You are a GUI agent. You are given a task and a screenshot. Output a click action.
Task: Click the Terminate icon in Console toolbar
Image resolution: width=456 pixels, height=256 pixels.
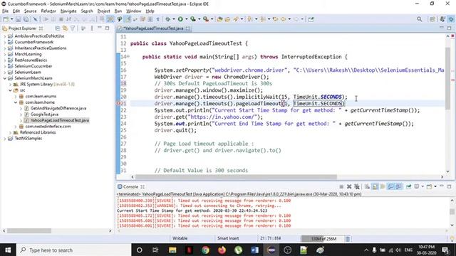pos(341,186)
